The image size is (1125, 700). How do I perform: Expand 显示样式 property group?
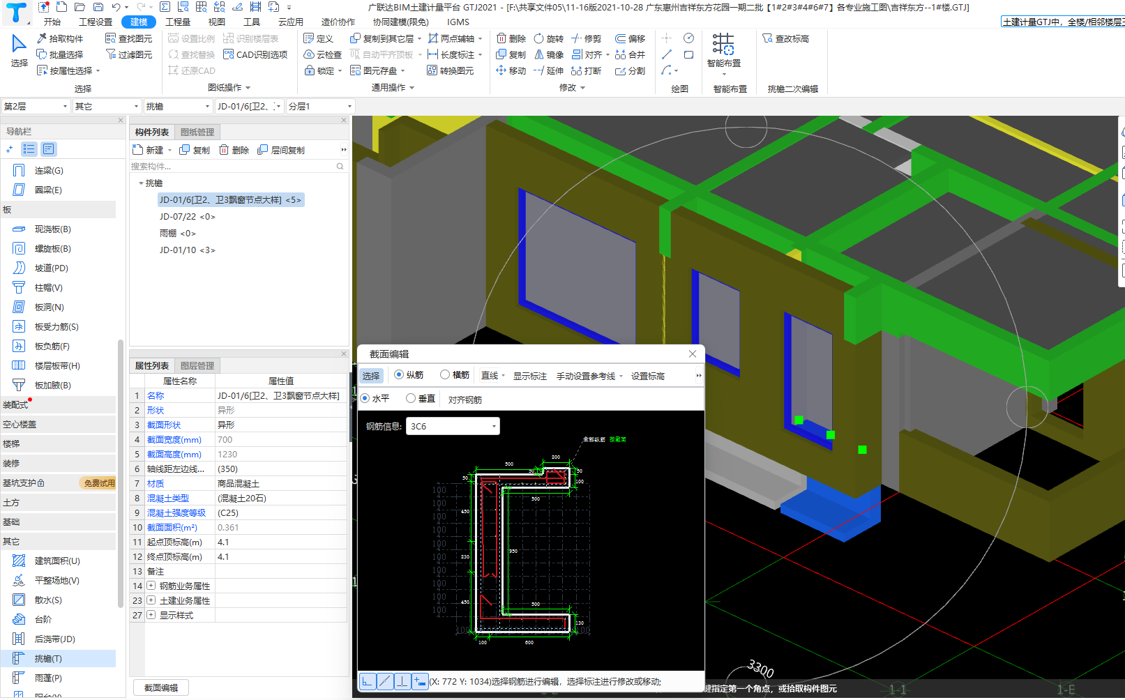coord(151,615)
